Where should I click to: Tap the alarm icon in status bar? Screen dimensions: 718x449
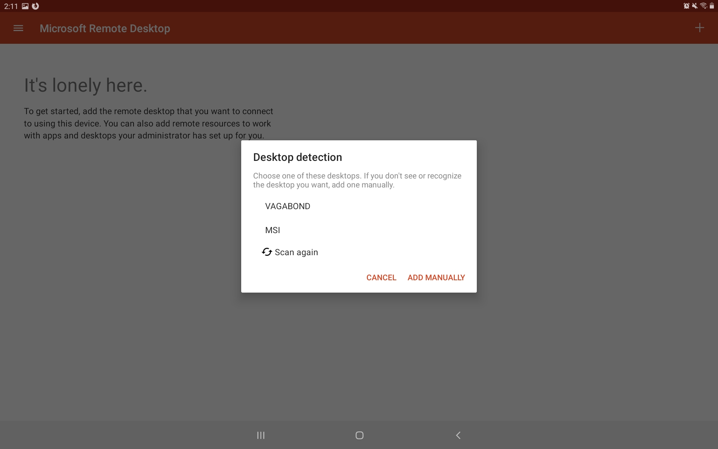pyautogui.click(x=686, y=6)
